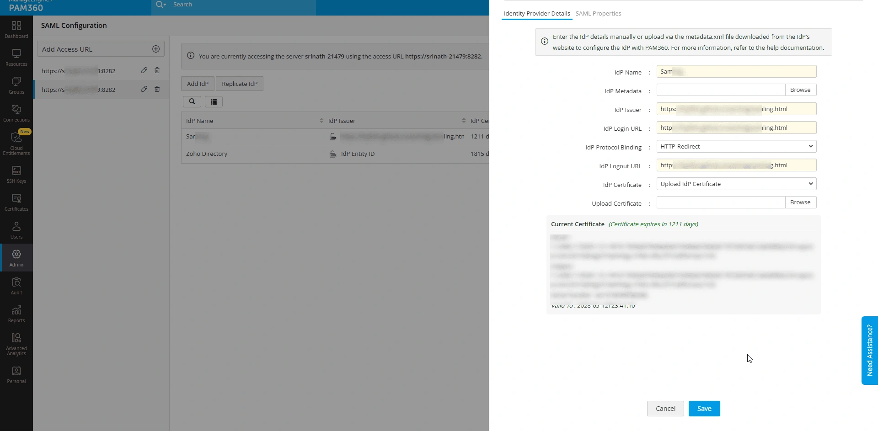
Task: Click Browse next to IdP Metadata
Action: pos(800,90)
